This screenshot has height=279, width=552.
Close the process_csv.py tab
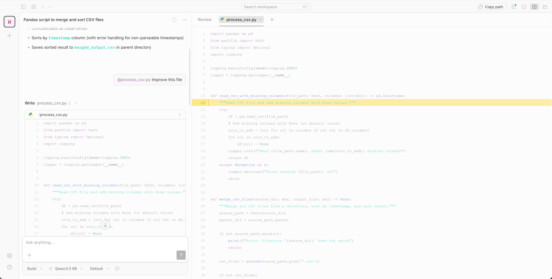tap(260, 20)
